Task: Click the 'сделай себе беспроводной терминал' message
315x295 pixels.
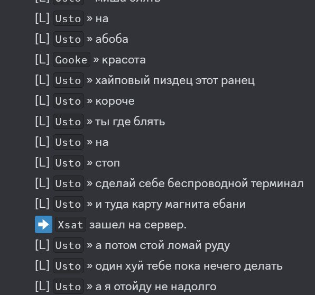Action: (199, 183)
